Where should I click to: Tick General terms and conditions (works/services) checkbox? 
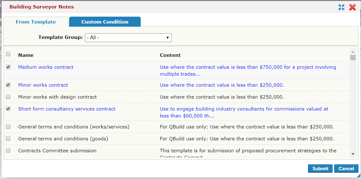tap(8, 127)
